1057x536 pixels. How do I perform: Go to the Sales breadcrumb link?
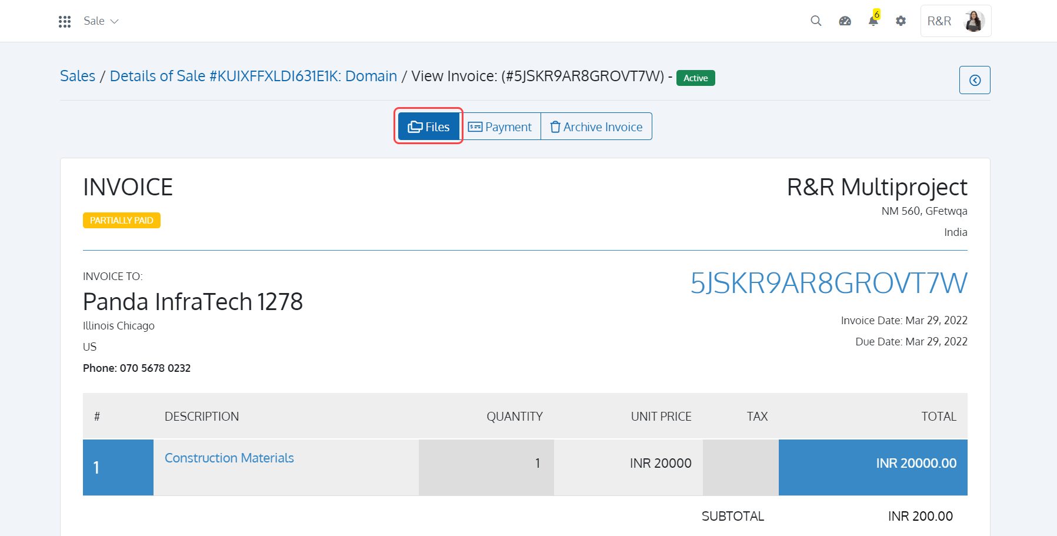click(78, 76)
